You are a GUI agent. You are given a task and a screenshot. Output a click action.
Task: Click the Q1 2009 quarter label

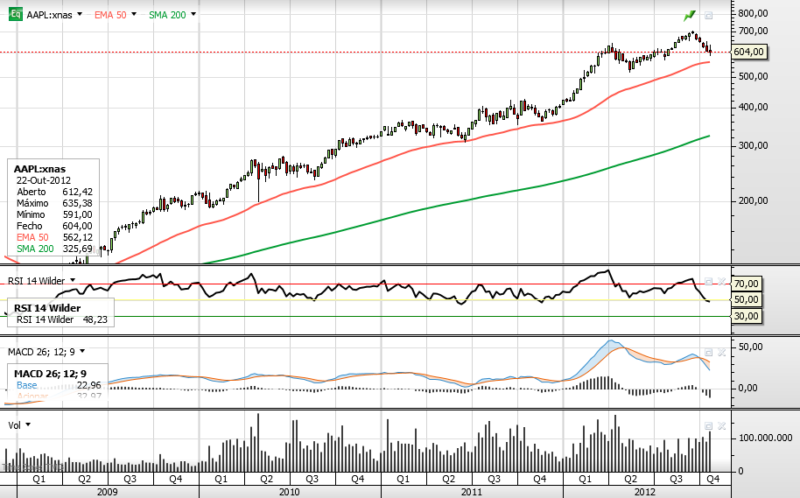[x=39, y=479]
